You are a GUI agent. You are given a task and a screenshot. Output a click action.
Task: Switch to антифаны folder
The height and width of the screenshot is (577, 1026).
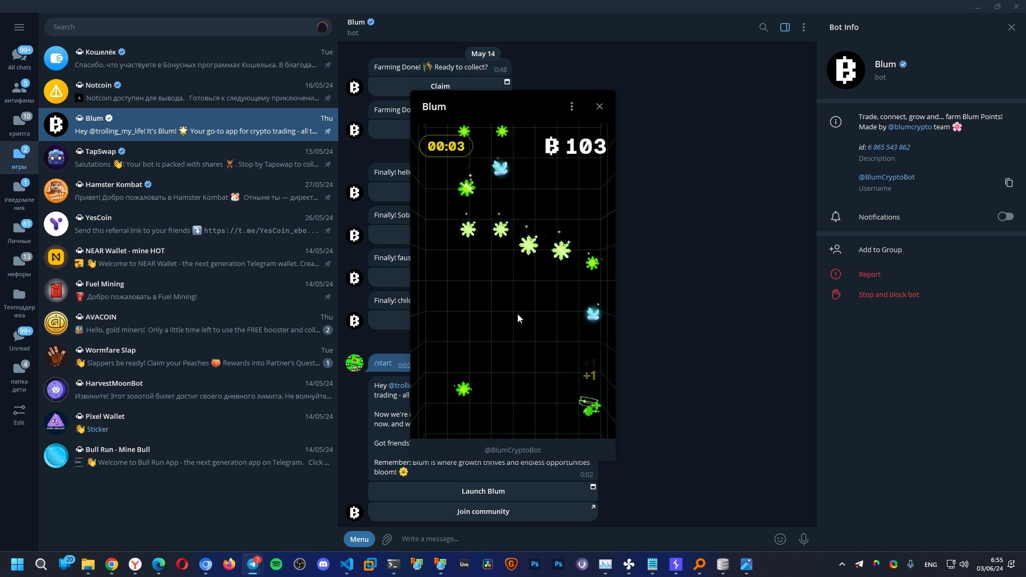click(19, 91)
